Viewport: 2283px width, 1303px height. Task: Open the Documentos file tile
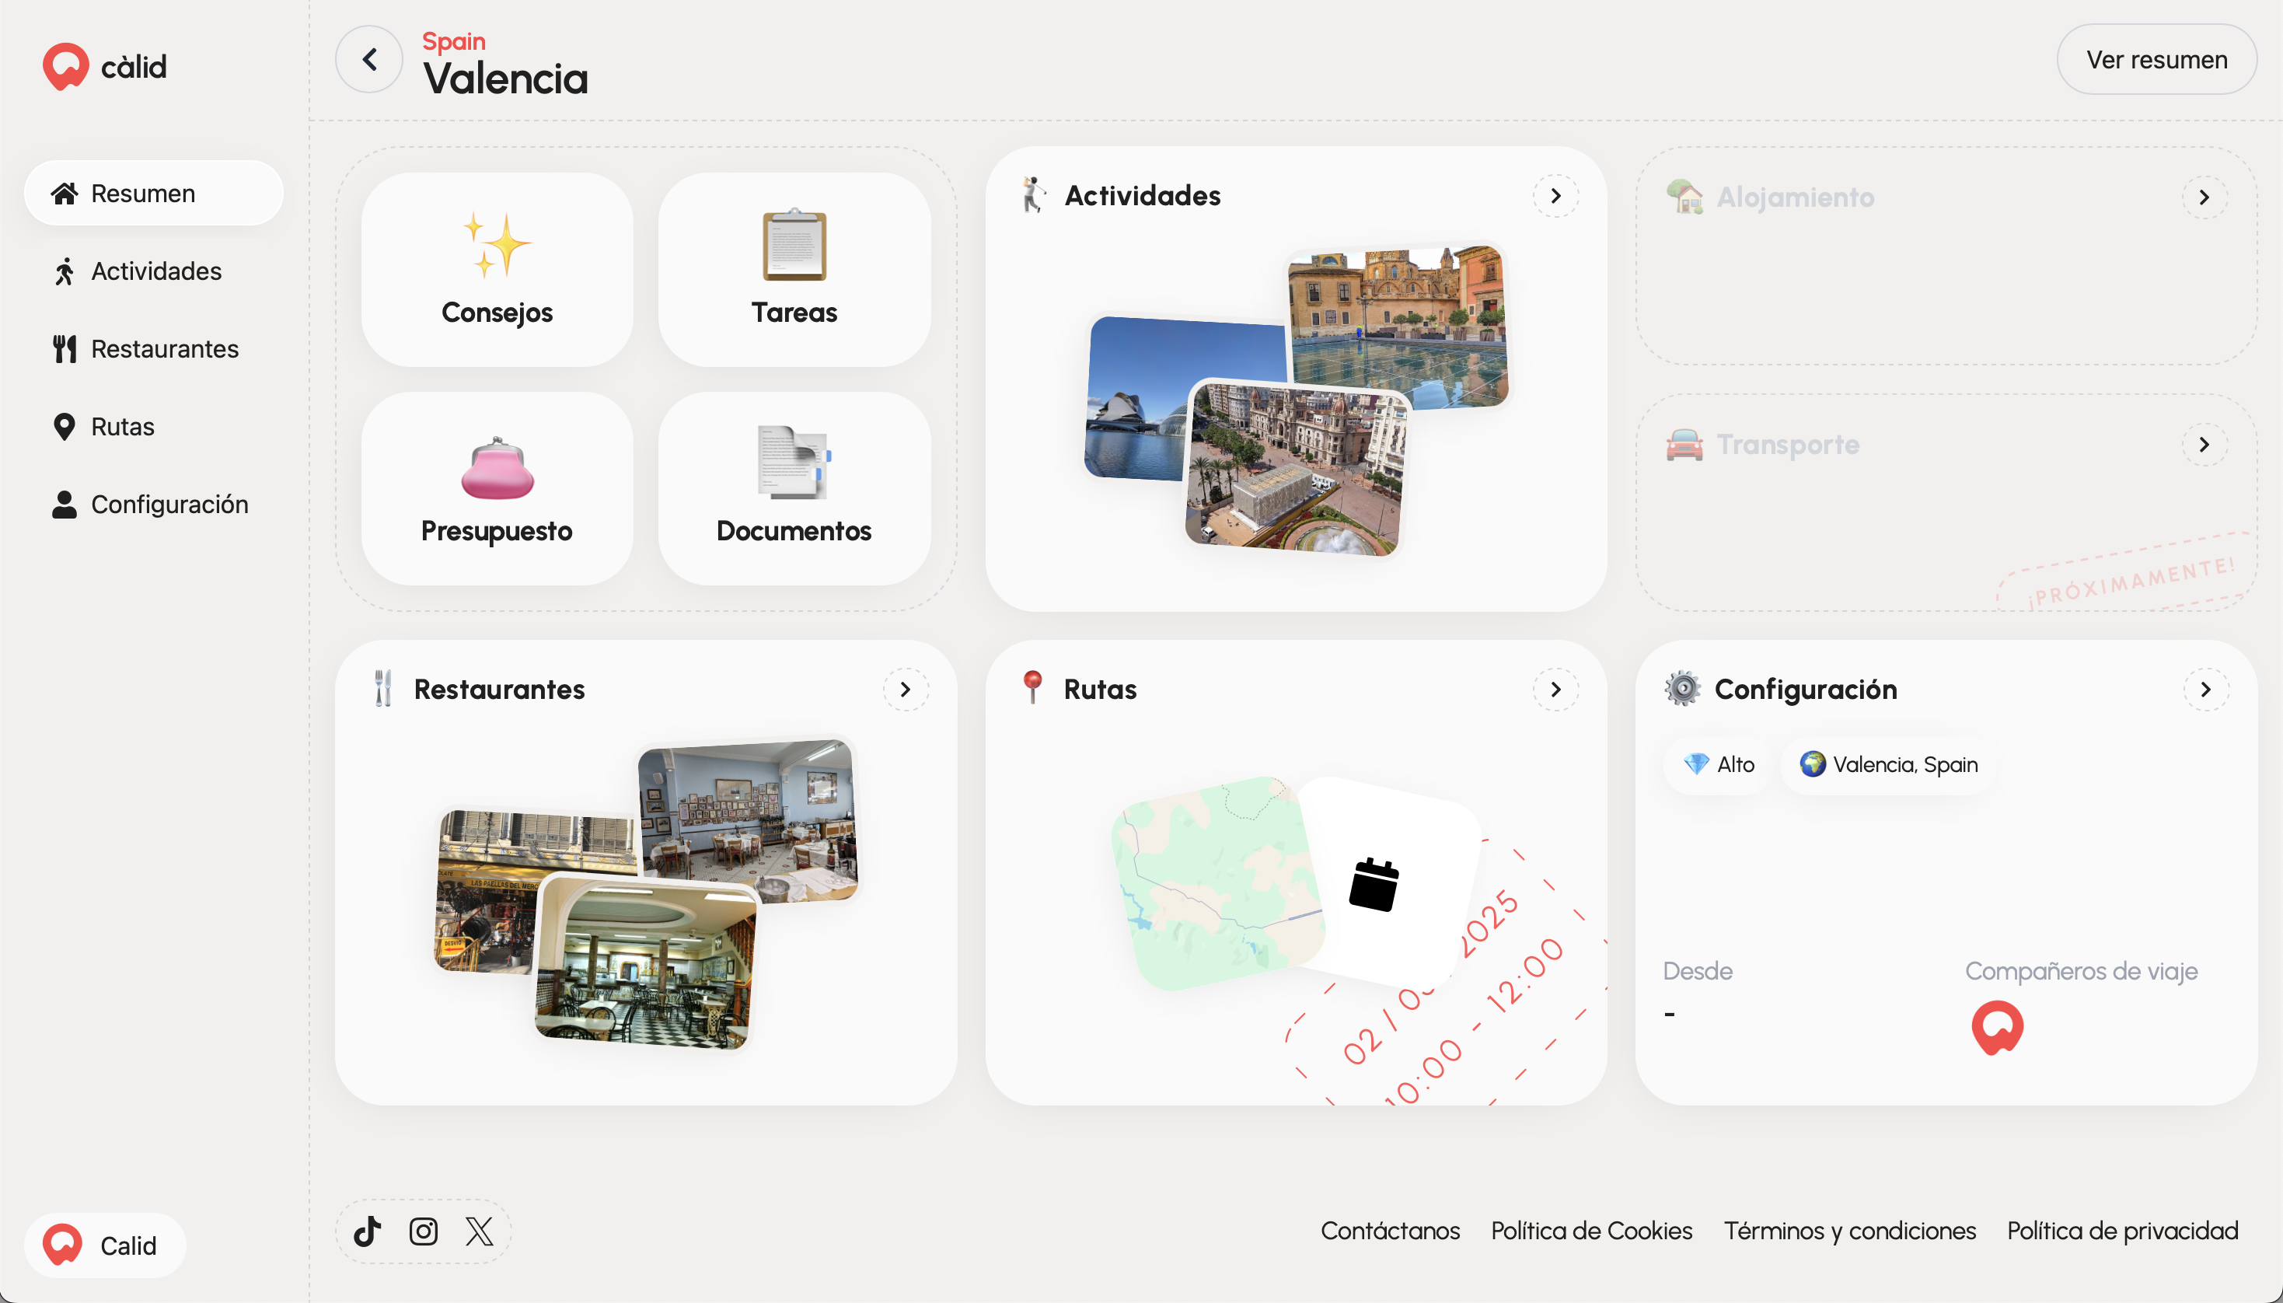tap(794, 488)
